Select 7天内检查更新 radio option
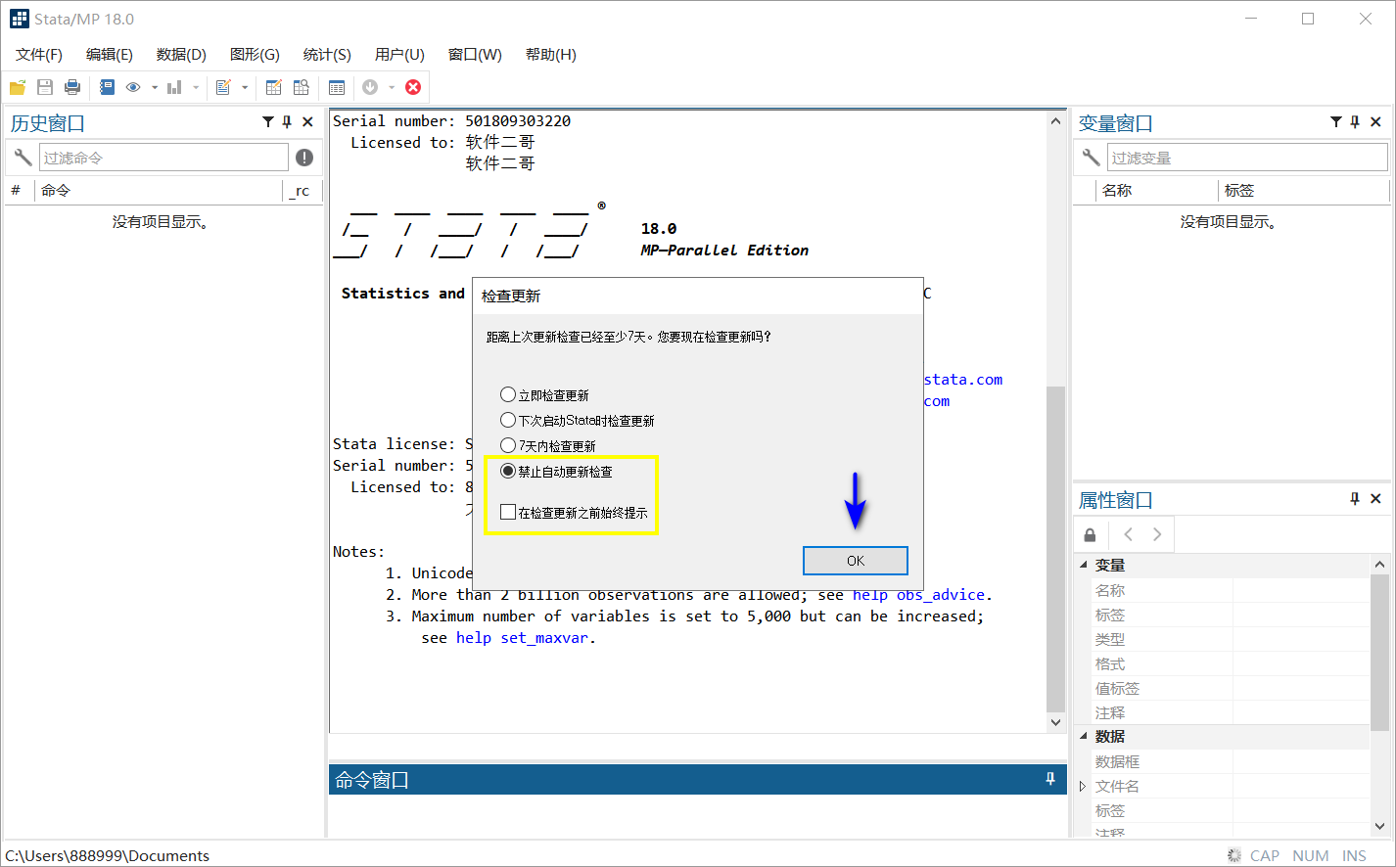 548,446
